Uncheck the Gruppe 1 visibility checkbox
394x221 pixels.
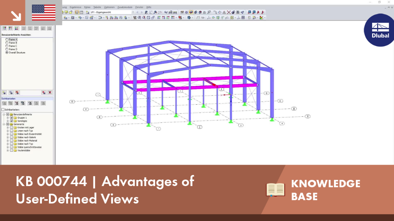pyautogui.click(x=12, y=118)
